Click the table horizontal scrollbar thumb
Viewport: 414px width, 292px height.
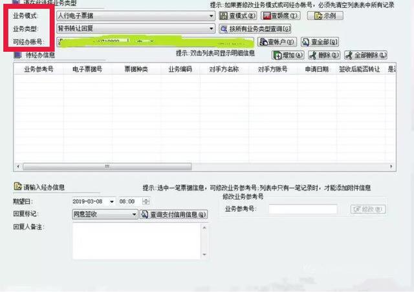tap(107, 167)
